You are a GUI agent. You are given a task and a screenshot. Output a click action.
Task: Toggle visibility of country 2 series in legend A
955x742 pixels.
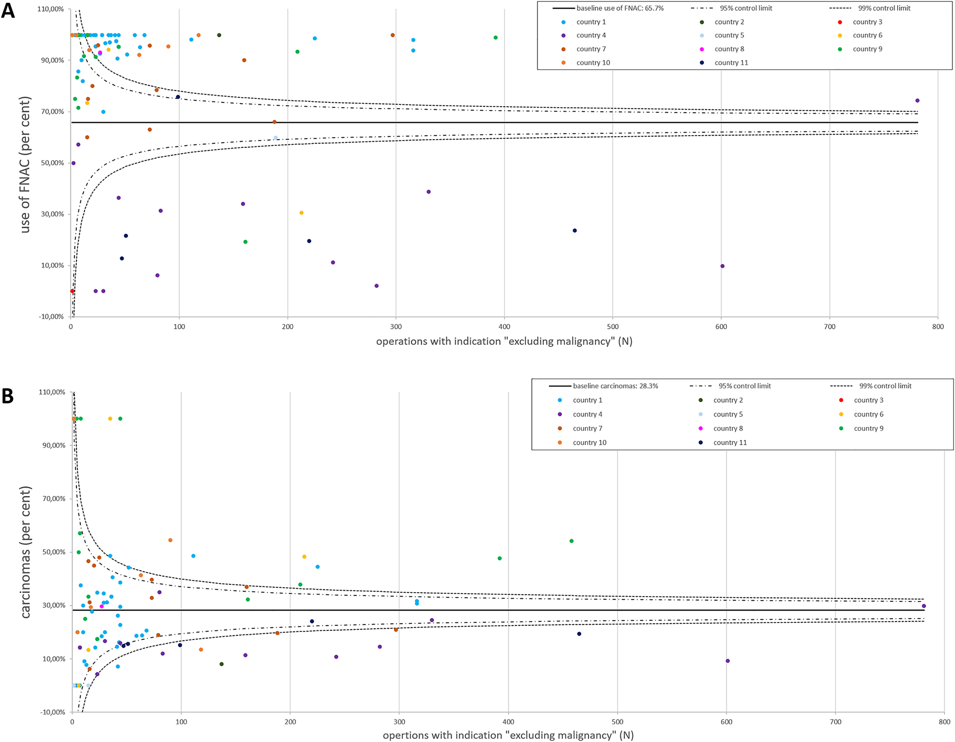[702, 22]
